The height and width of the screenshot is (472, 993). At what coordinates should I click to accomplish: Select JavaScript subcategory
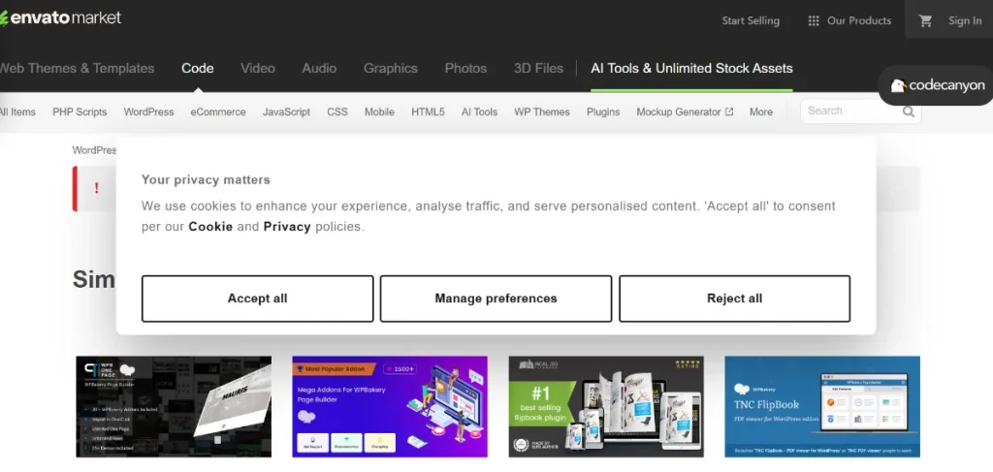coord(286,112)
